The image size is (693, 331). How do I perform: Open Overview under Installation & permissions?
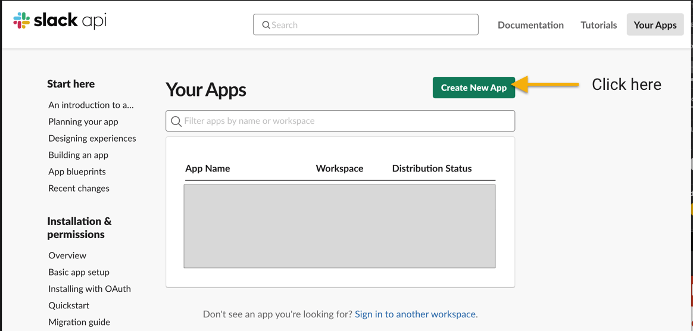(67, 255)
